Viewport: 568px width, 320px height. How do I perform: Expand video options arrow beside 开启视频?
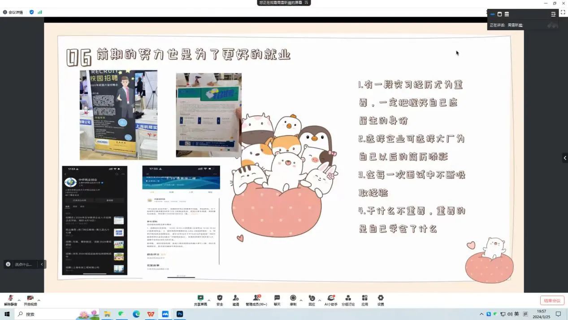click(39, 300)
